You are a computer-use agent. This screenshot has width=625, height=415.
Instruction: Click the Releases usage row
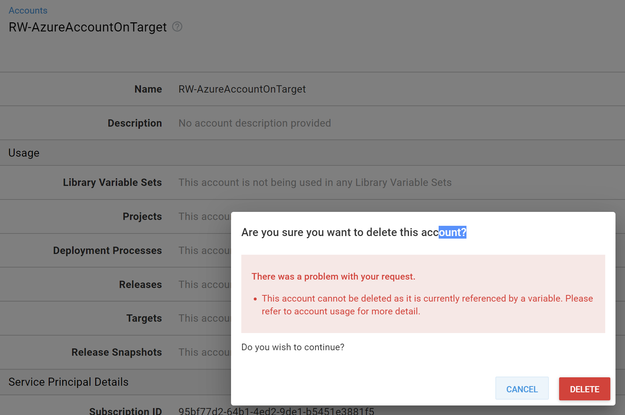(x=140, y=284)
